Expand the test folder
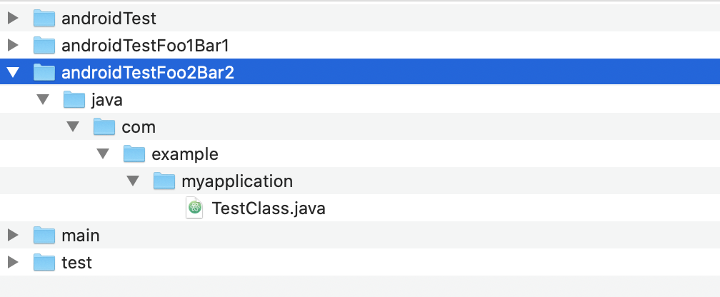 tap(12, 262)
